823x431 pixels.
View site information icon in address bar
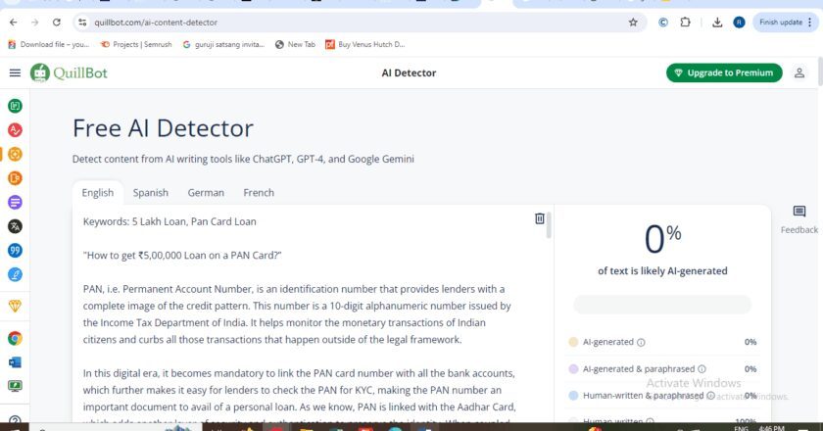[82, 23]
